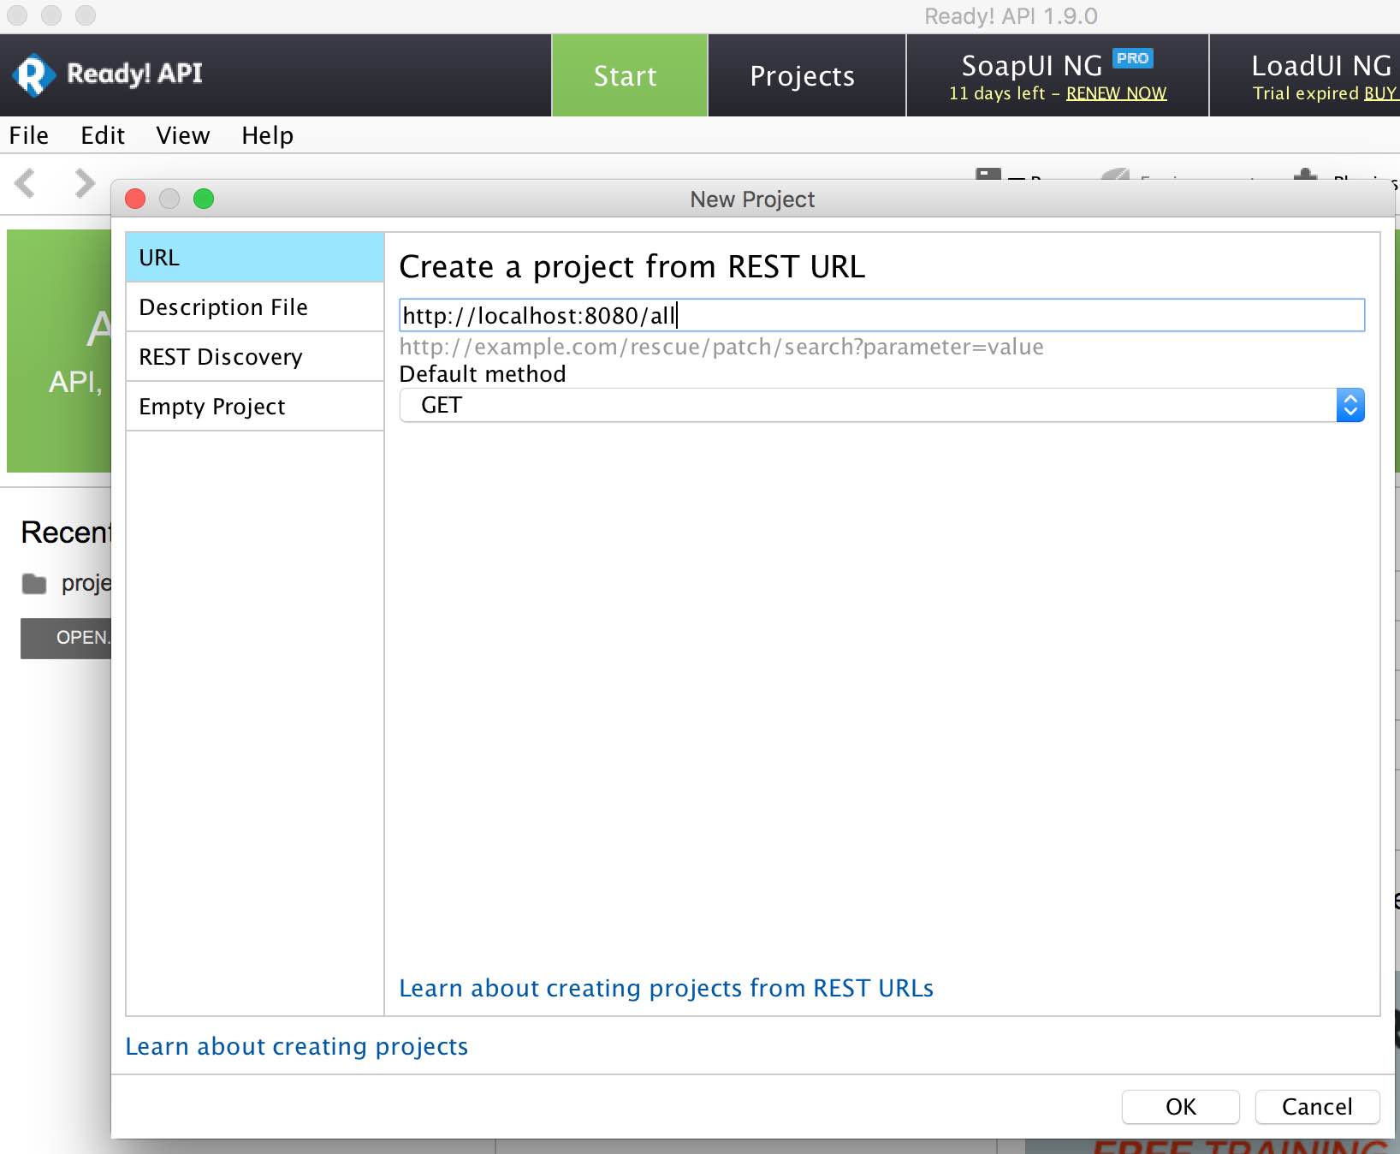Click the forward navigation arrow
1400x1154 pixels.
pos(83,183)
